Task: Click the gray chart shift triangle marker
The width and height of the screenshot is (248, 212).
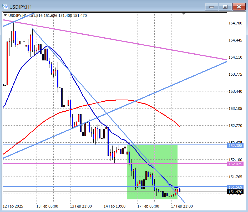Action: click(184, 13)
